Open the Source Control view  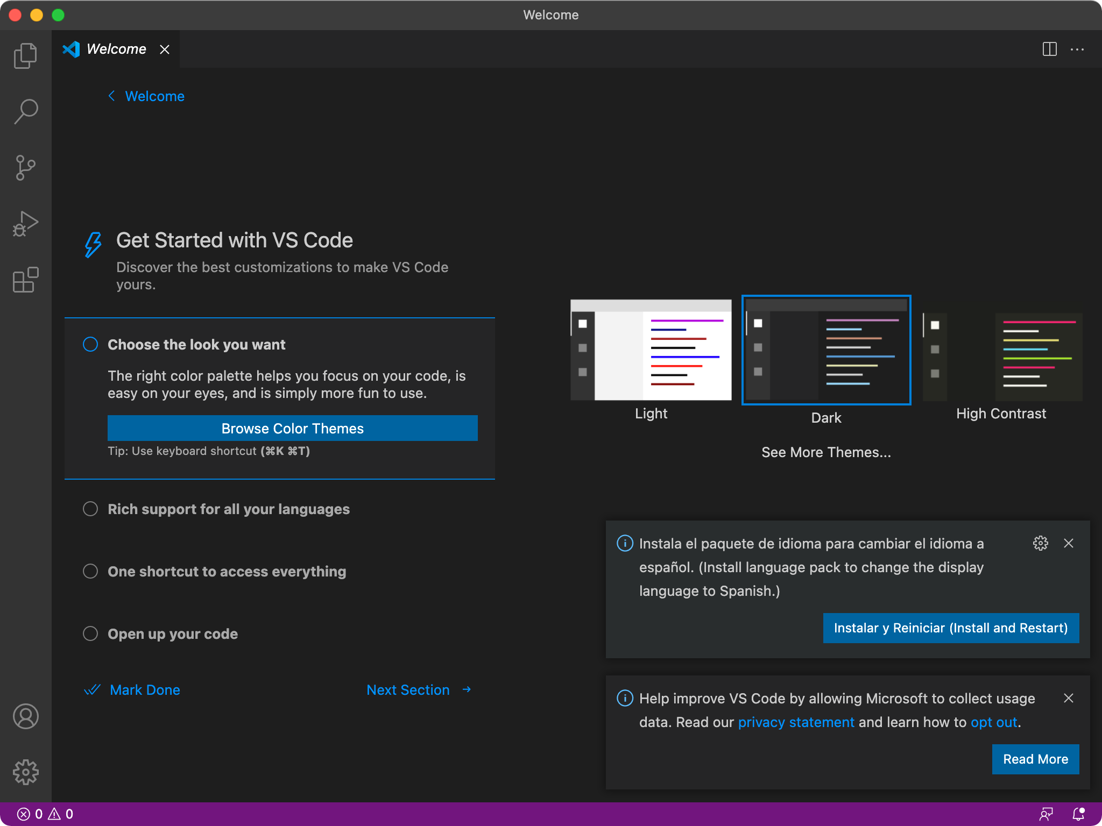tap(25, 167)
